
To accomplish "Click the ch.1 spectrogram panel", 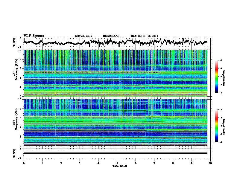I will 116,73.
